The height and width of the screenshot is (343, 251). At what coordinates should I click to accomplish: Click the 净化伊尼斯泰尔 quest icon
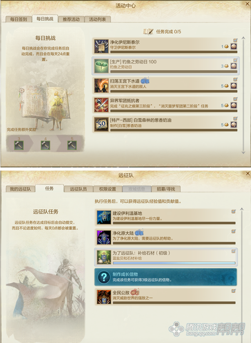101,46
